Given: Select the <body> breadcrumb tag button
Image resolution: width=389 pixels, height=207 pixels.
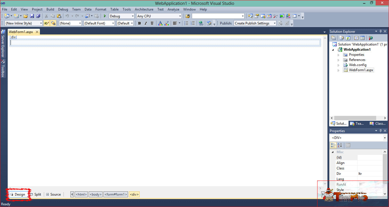Looking at the screenshot, I should coord(95,194).
